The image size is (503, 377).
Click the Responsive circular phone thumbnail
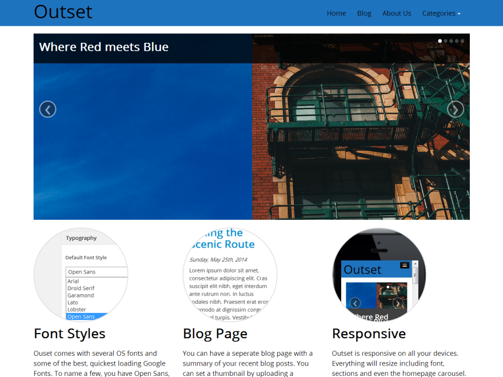pyautogui.click(x=379, y=275)
